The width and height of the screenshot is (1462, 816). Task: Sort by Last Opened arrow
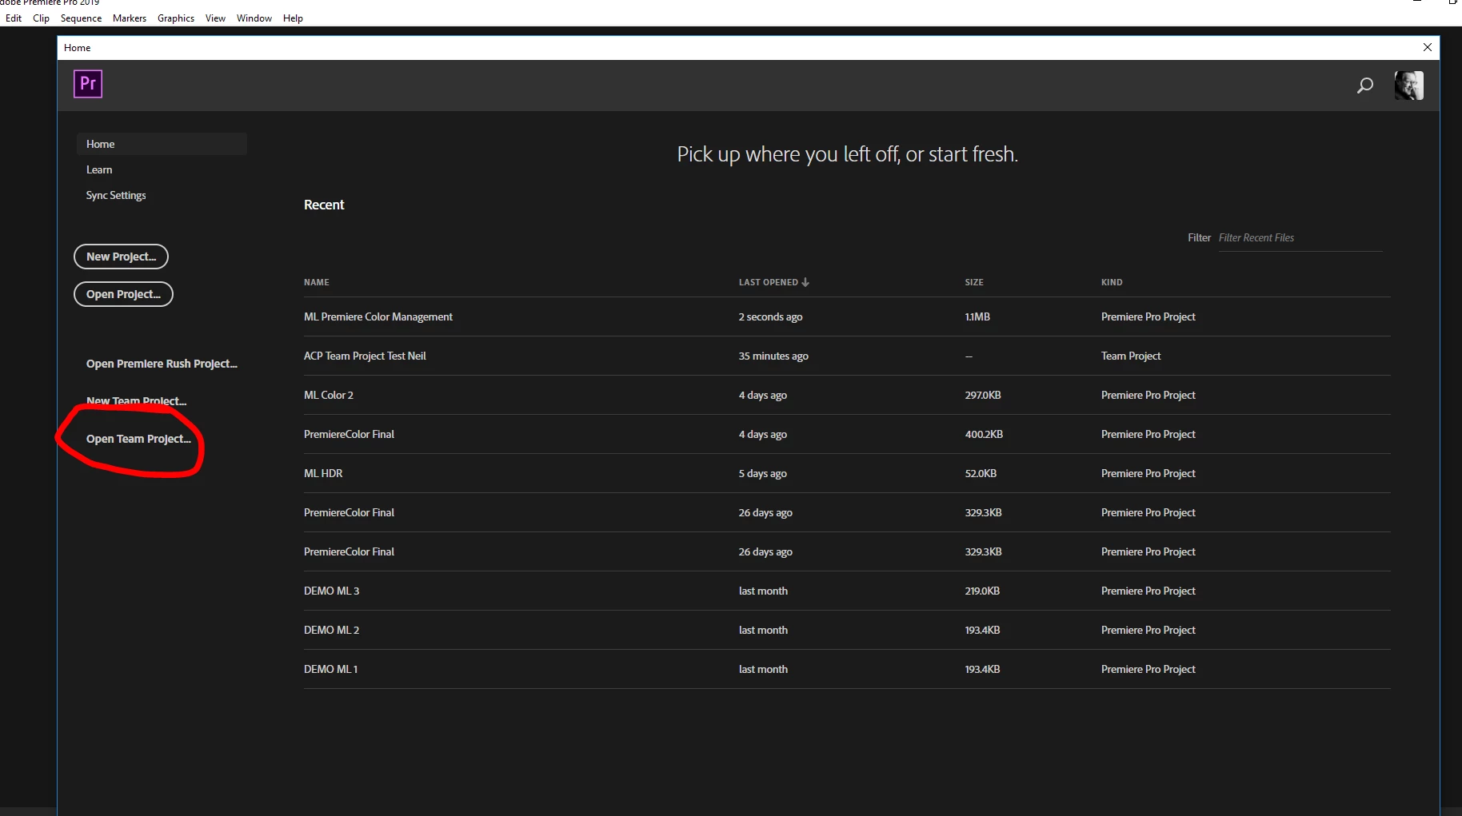805,282
